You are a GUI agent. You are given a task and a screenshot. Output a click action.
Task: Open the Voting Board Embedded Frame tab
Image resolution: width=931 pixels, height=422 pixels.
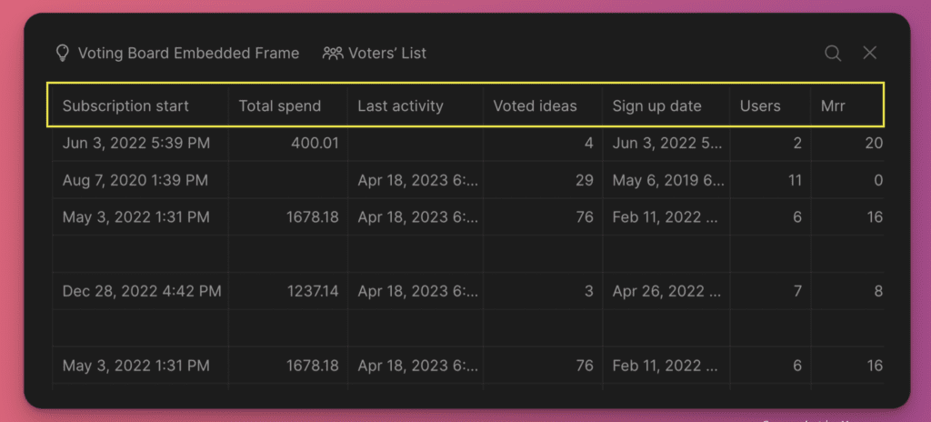pos(177,54)
